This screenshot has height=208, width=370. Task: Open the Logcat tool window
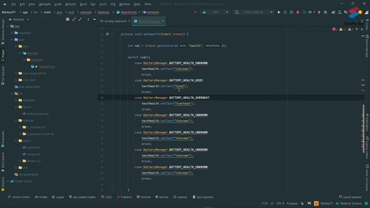[x=58, y=197]
